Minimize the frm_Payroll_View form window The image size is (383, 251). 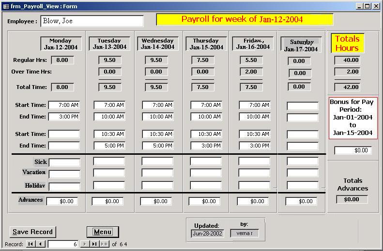360,6
